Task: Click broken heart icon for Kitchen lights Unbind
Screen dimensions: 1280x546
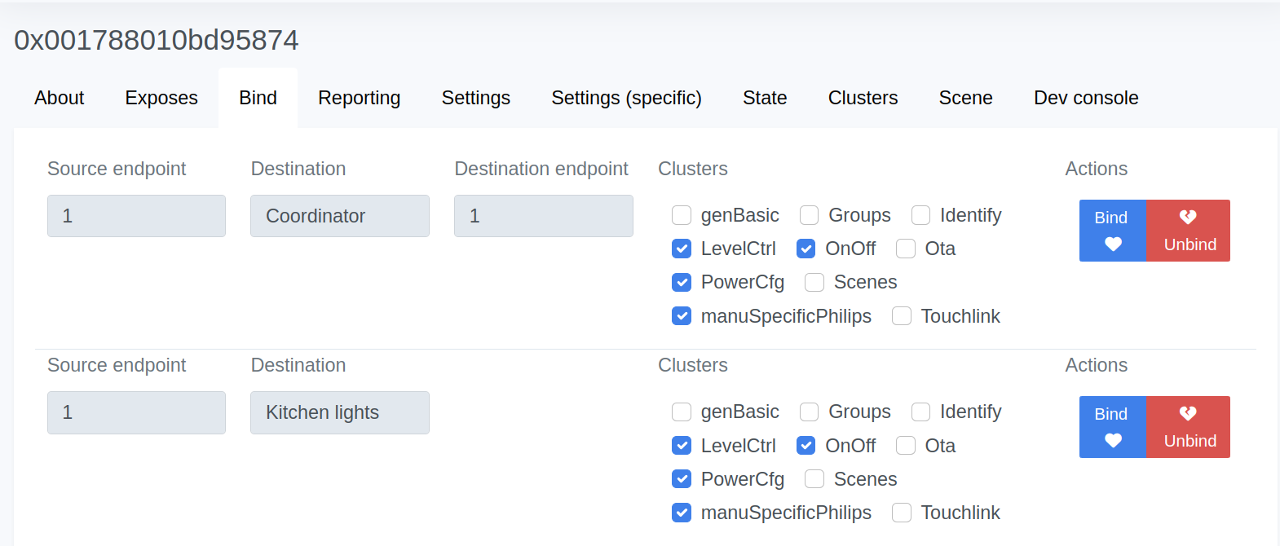Action: [1188, 413]
